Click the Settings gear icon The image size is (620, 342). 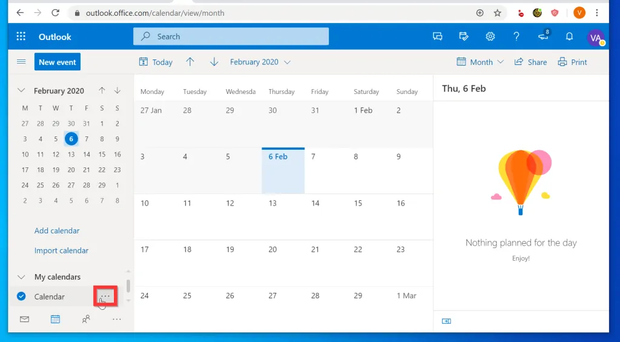pos(490,36)
